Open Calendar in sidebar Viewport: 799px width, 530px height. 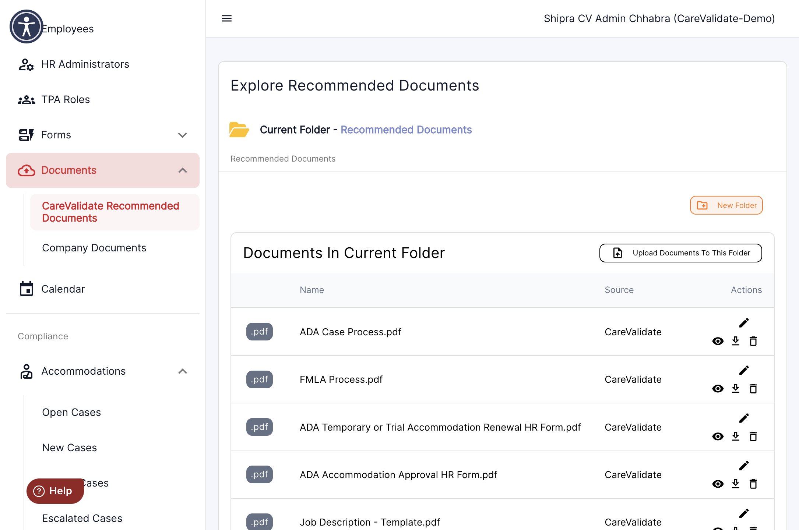point(103,289)
